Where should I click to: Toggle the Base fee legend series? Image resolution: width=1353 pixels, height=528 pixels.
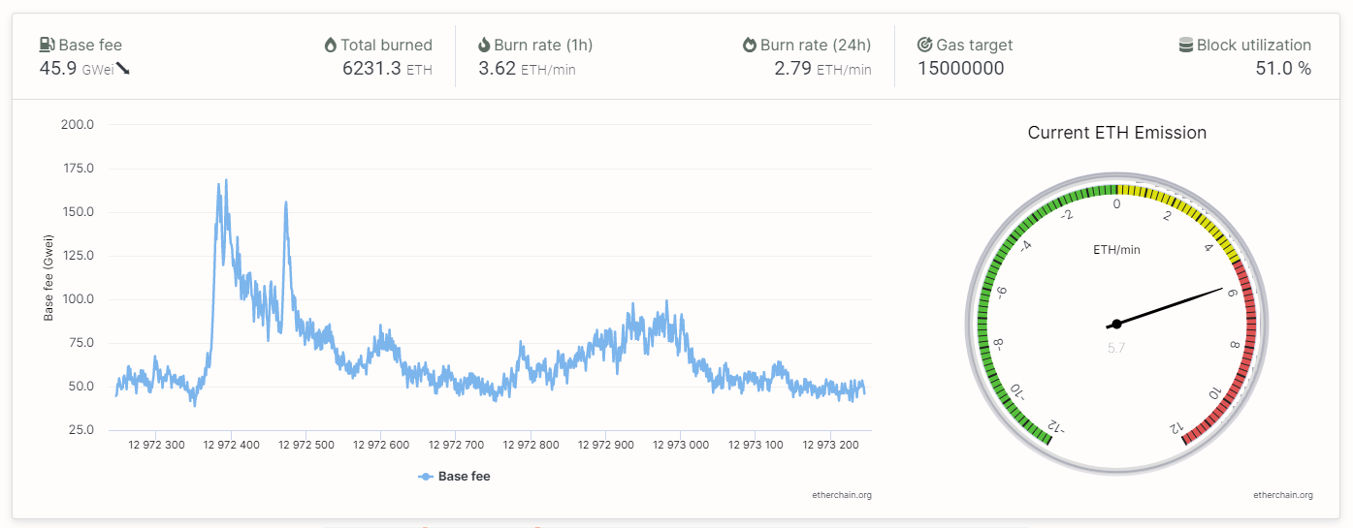click(454, 476)
